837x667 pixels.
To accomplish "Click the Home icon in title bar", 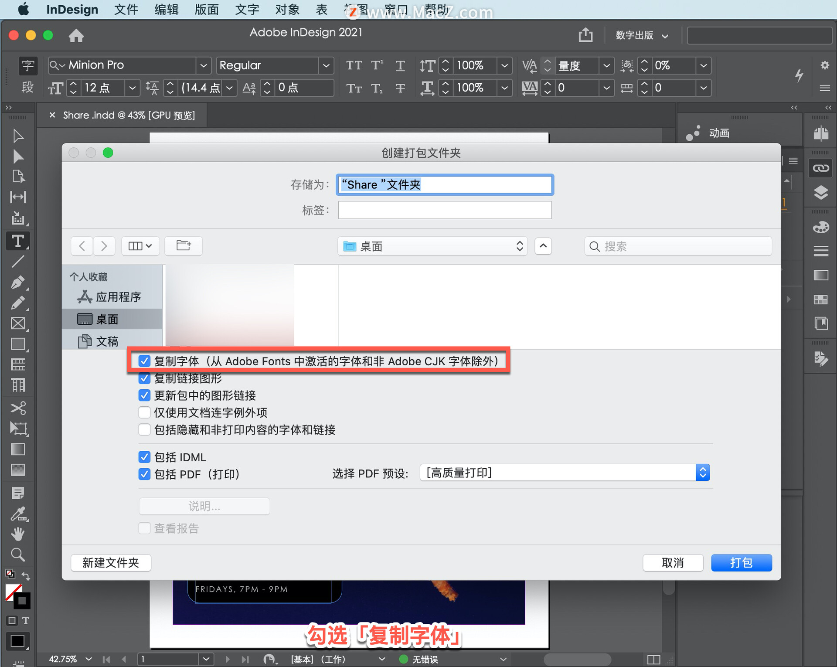I will (x=76, y=36).
